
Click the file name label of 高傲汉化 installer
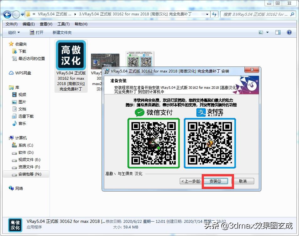click(71, 81)
